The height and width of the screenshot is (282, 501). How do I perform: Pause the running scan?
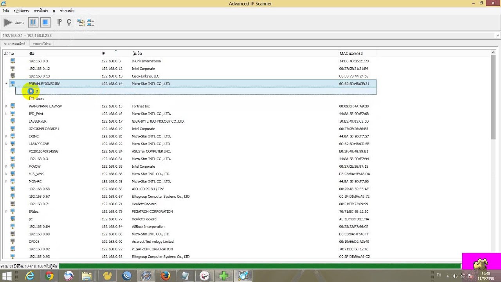tap(33, 23)
